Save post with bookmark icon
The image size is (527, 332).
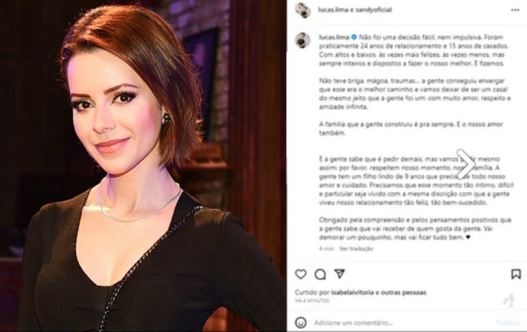coord(516,274)
